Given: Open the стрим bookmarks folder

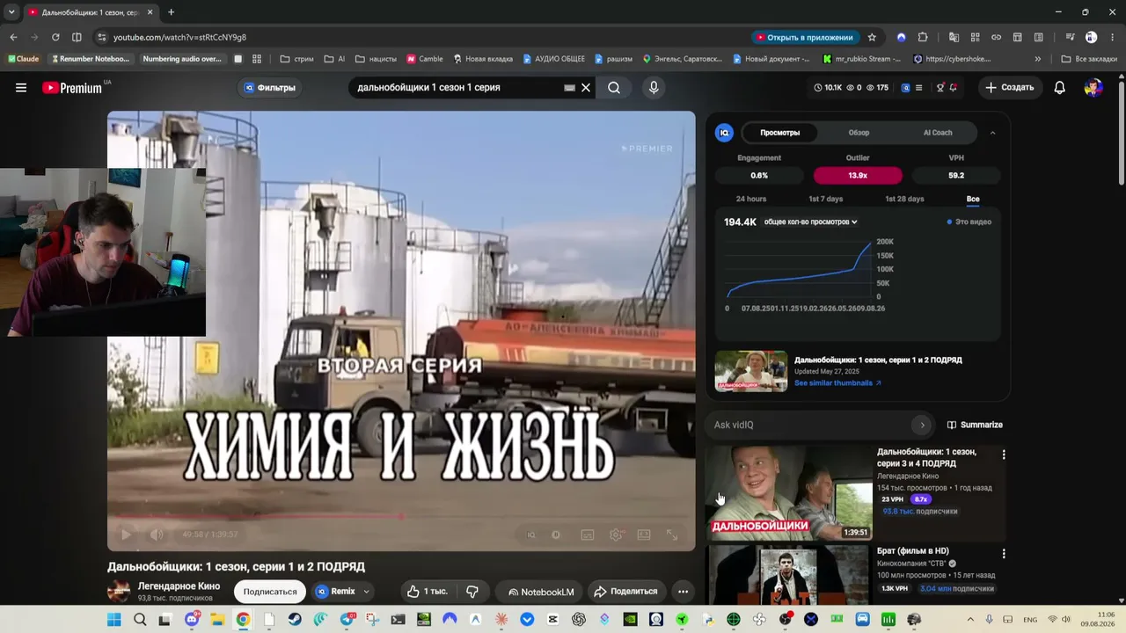Looking at the screenshot, I should coord(296,59).
